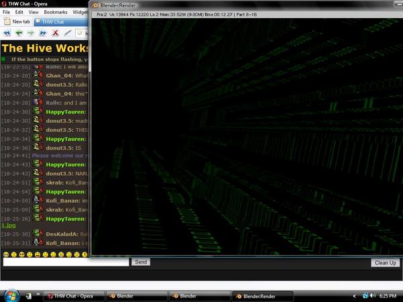Click username 'Kofi_Banan' at 18-25-31

(62, 243)
